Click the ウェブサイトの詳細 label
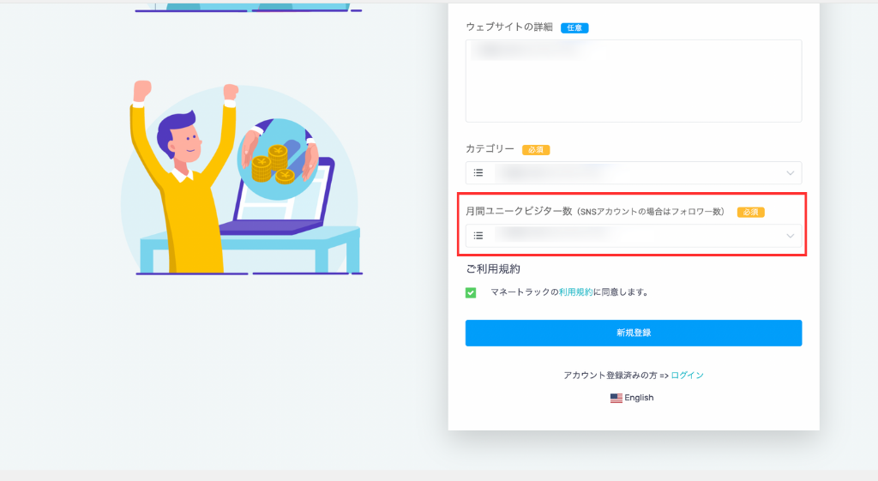The image size is (878, 481). (509, 27)
